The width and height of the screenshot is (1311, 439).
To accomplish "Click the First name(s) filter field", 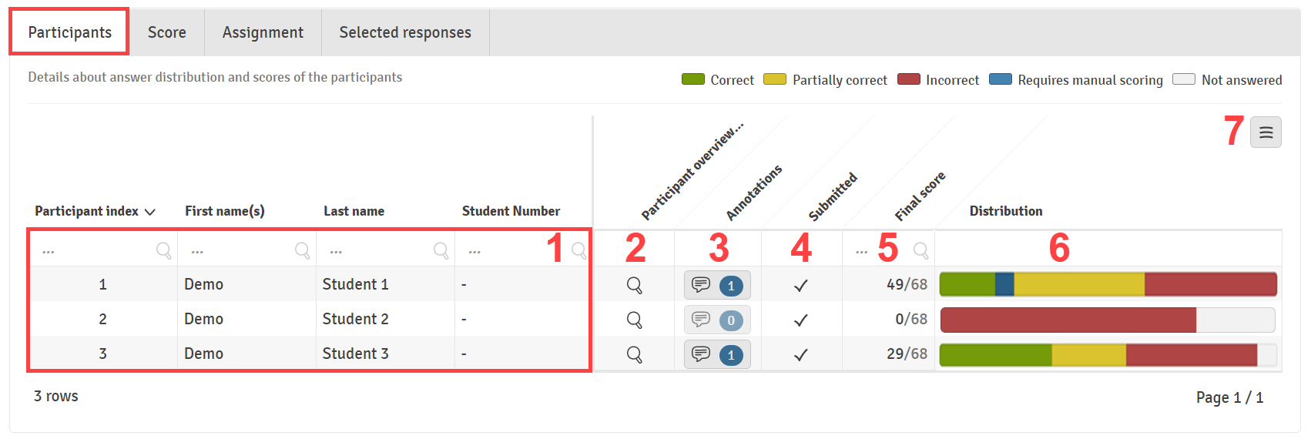I will [x=246, y=250].
